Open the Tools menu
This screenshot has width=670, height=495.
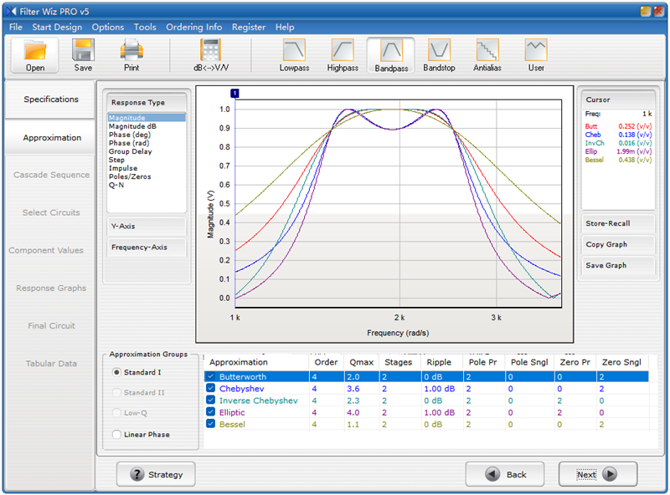coord(145,27)
